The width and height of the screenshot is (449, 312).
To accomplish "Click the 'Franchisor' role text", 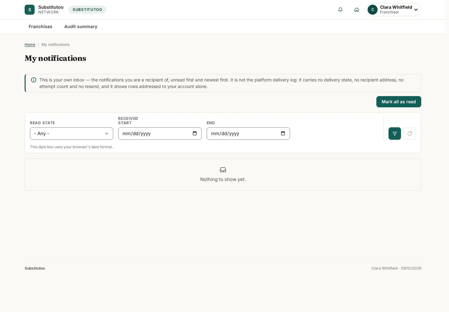I will click(389, 12).
